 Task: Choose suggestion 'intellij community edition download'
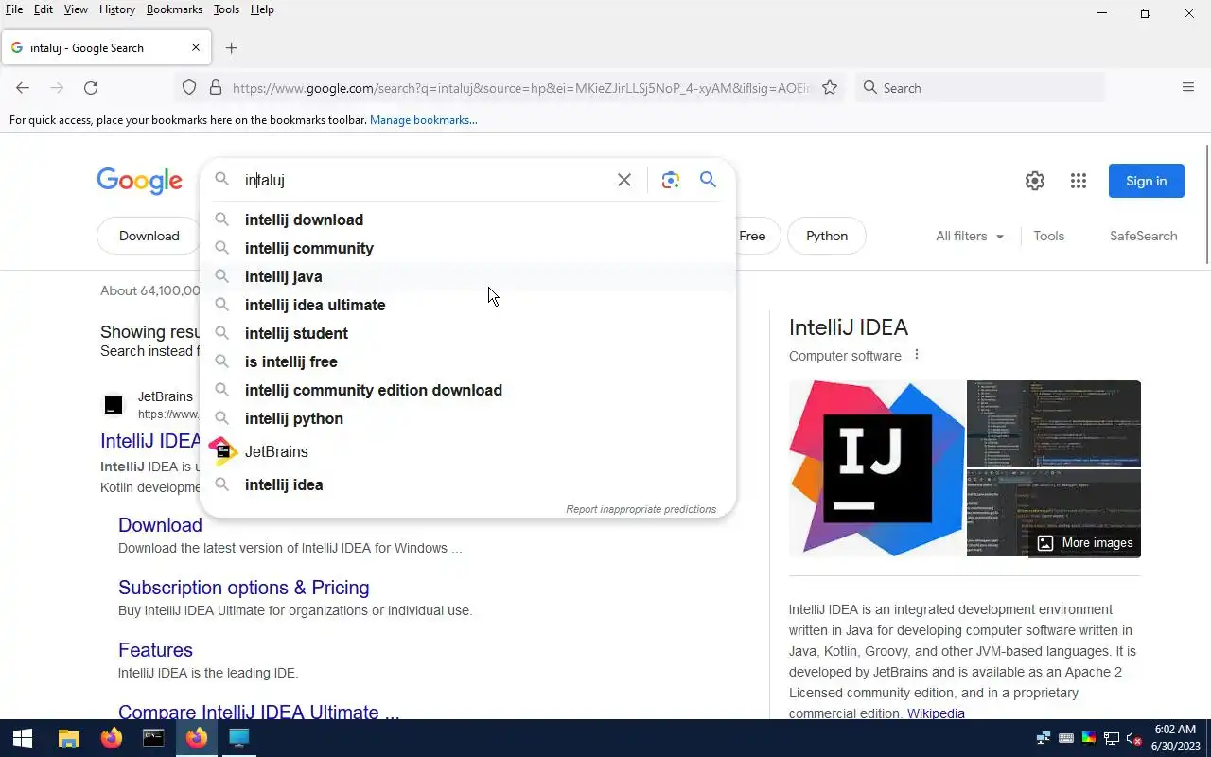tap(467, 390)
